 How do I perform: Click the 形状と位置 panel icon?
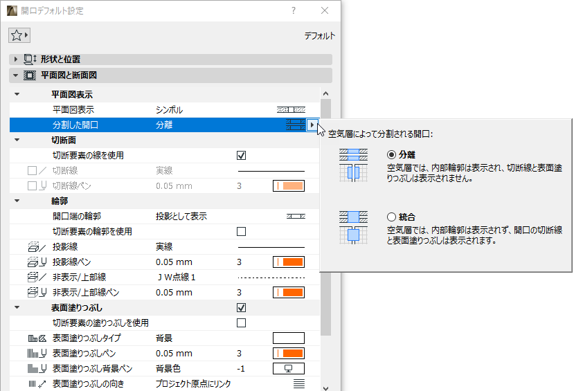(x=30, y=59)
